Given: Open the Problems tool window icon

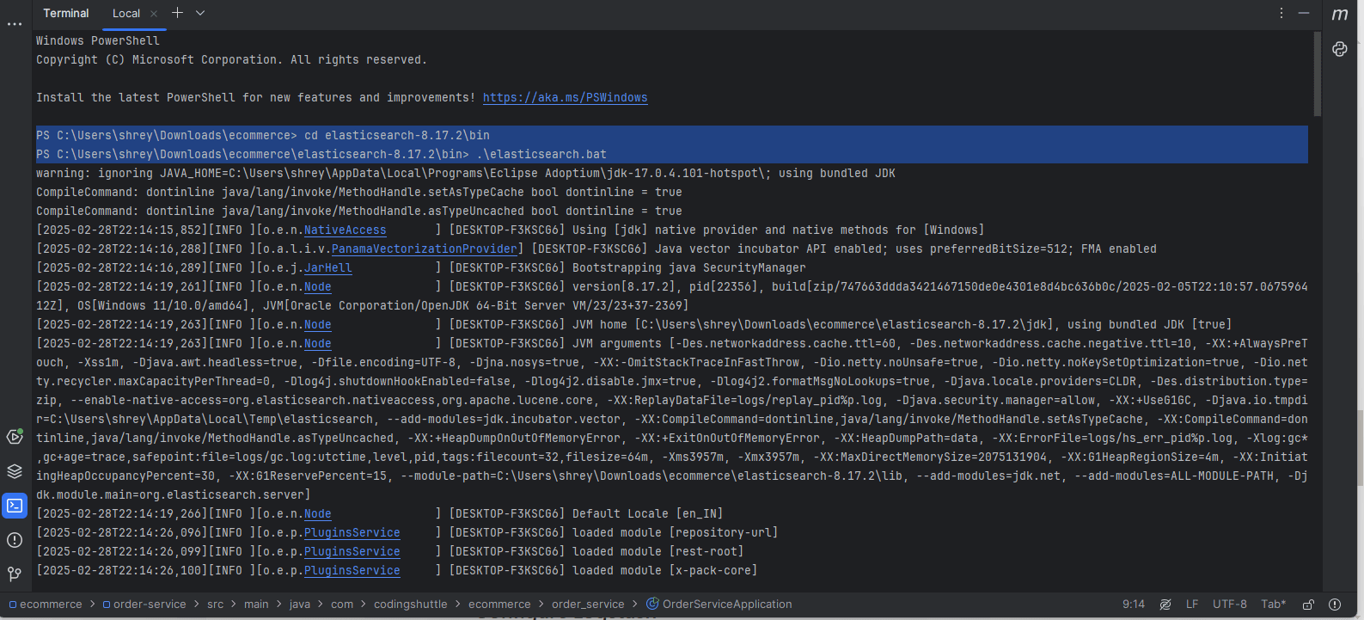Looking at the screenshot, I should (15, 540).
